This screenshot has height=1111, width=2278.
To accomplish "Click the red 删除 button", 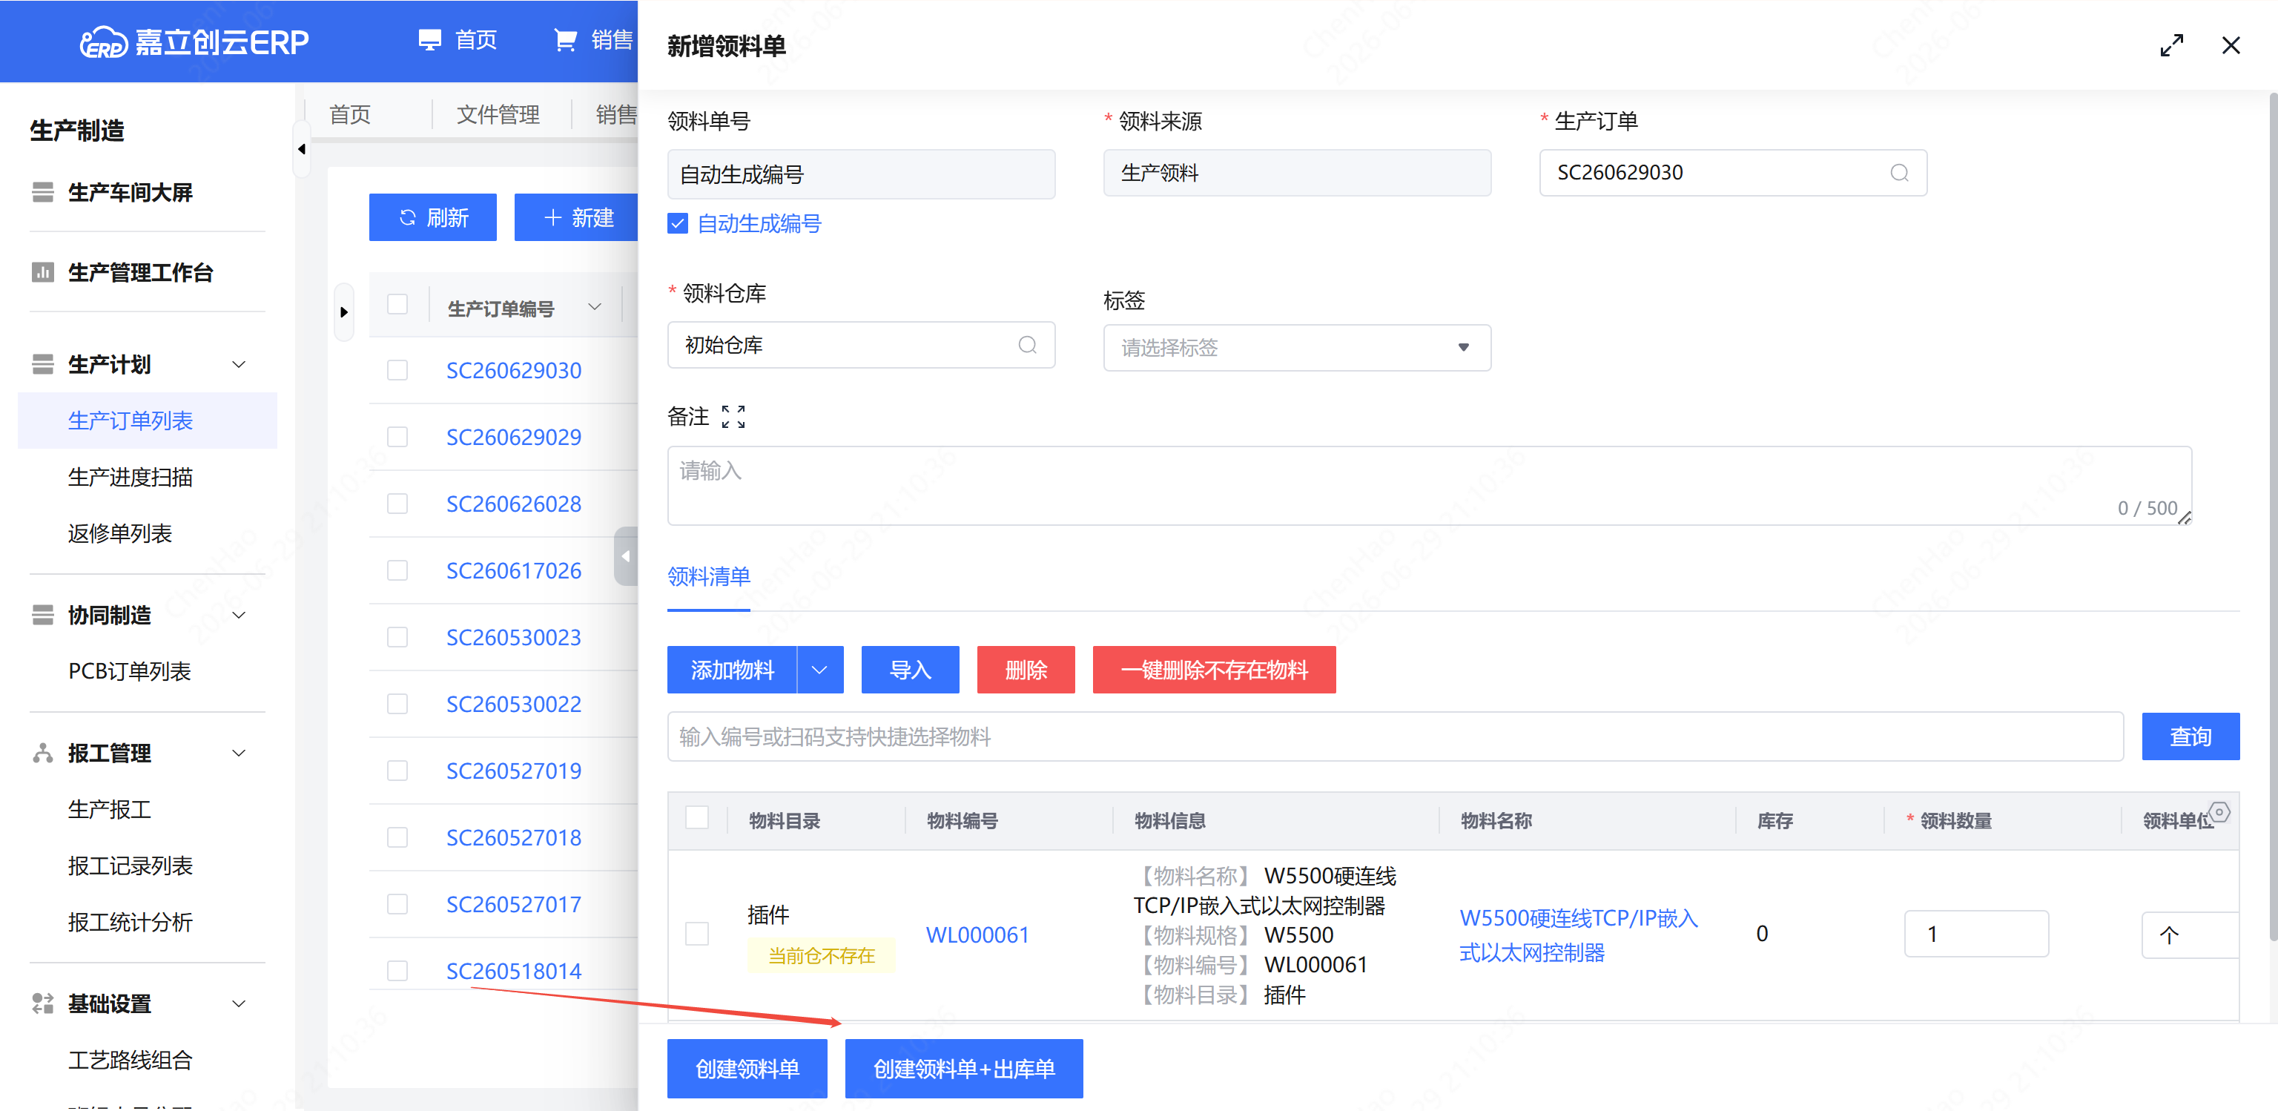I will tap(1026, 670).
